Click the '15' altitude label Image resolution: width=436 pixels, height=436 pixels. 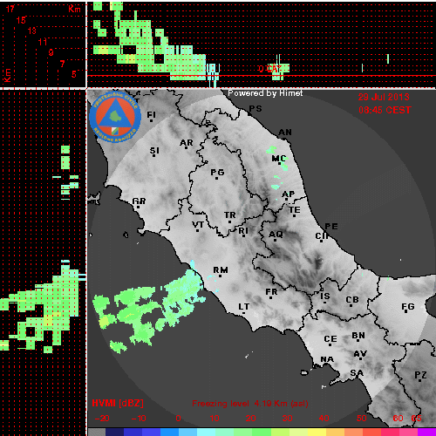(x=21, y=20)
